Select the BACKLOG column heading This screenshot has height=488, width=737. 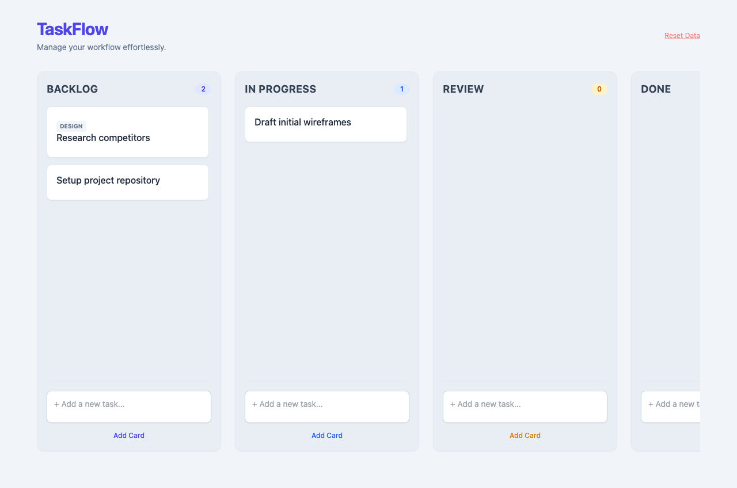click(x=73, y=89)
